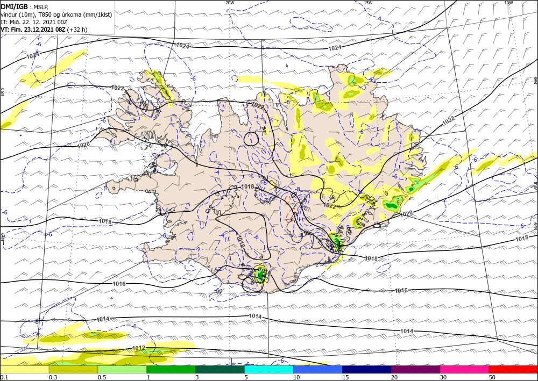The height and width of the screenshot is (381, 538).
Task: Click the "1012" isobar label
Action: pyautogui.click(x=139, y=348)
